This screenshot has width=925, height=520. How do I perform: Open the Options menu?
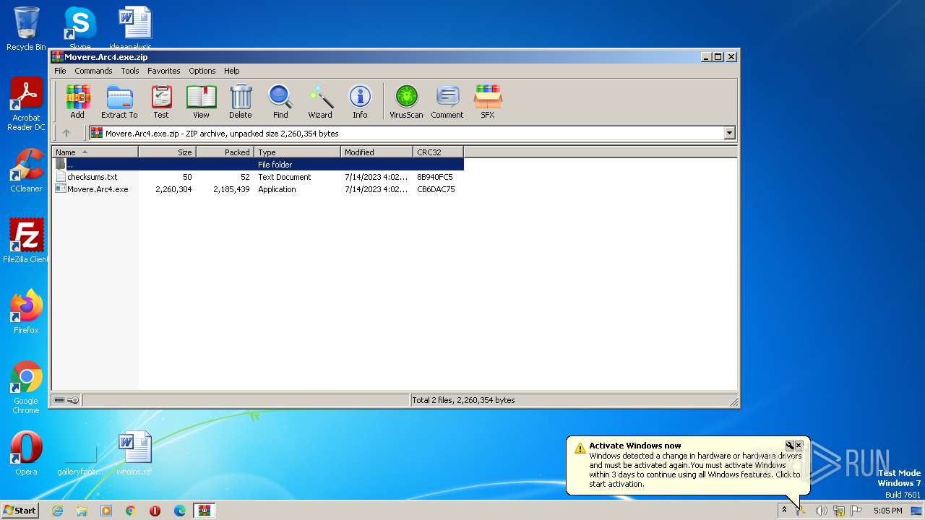pyautogui.click(x=202, y=71)
